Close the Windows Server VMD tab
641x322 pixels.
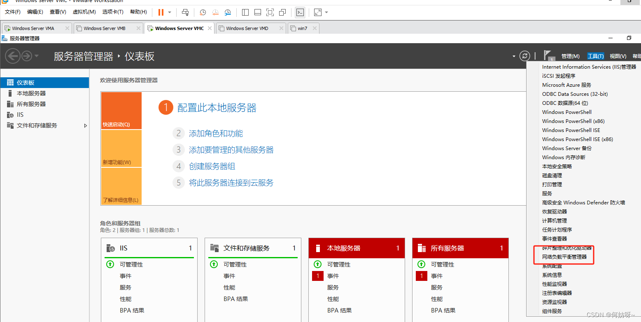[x=281, y=28]
